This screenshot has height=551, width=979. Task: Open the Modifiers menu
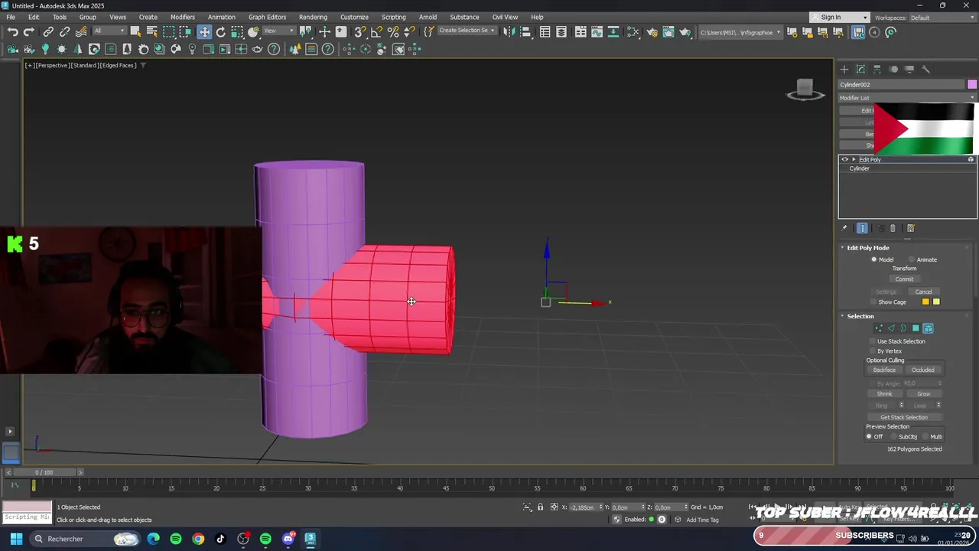(183, 17)
